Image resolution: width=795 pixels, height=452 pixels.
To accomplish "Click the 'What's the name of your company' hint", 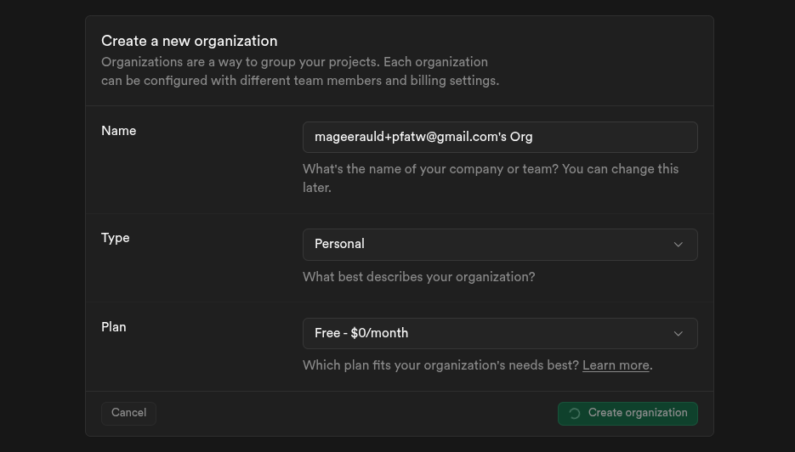I will pyautogui.click(x=490, y=169).
